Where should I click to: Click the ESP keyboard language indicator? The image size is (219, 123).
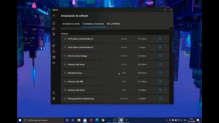(x=185, y=120)
